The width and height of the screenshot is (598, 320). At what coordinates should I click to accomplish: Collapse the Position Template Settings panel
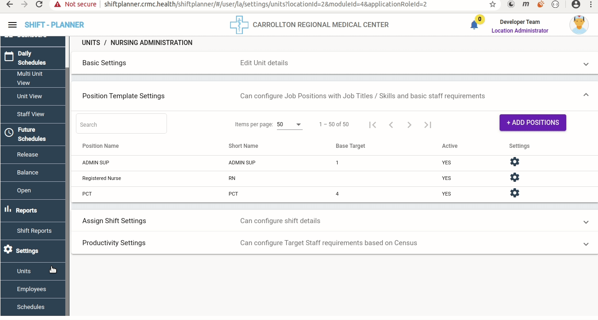click(586, 95)
